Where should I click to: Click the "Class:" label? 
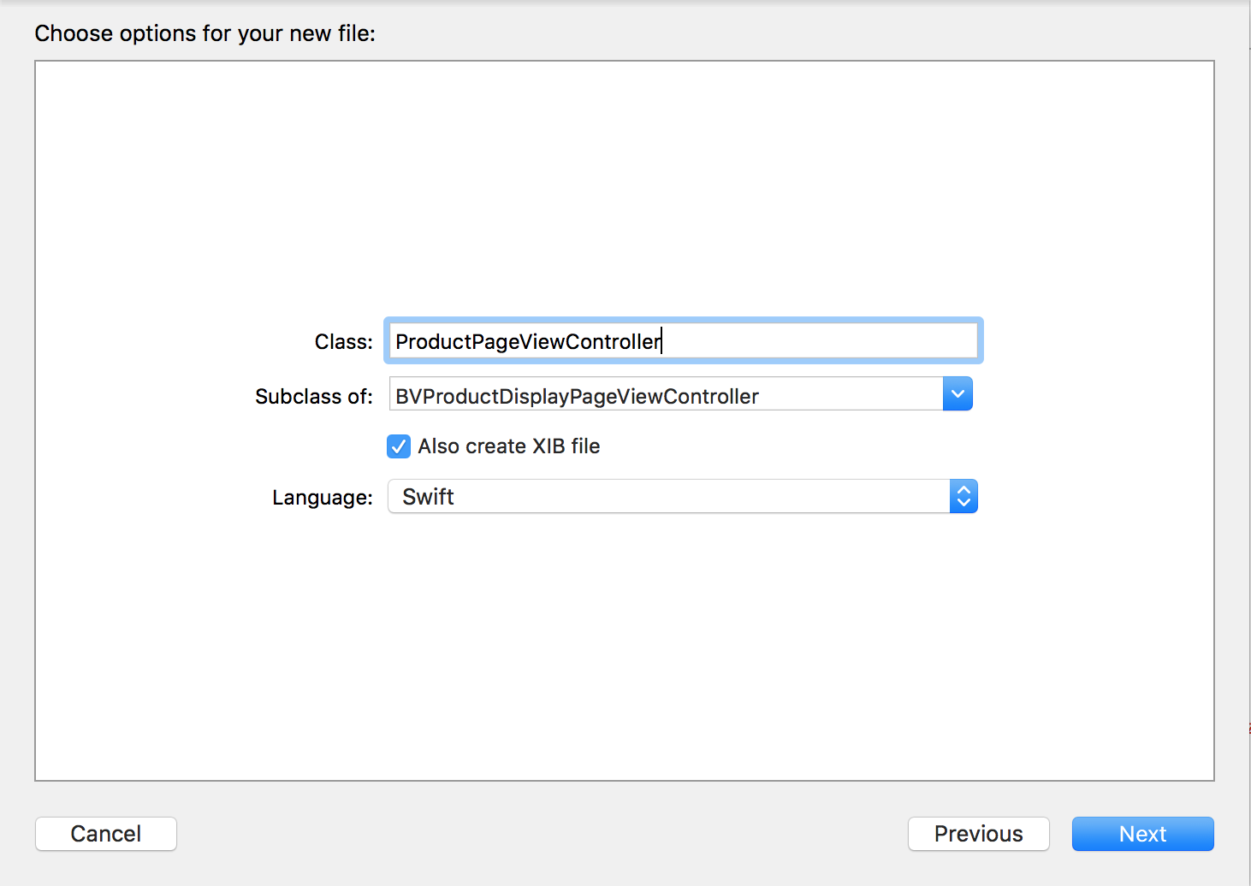click(x=344, y=342)
